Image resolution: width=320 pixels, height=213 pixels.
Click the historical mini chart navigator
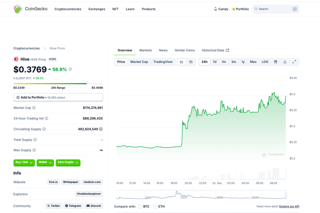pyautogui.click(x=202, y=195)
